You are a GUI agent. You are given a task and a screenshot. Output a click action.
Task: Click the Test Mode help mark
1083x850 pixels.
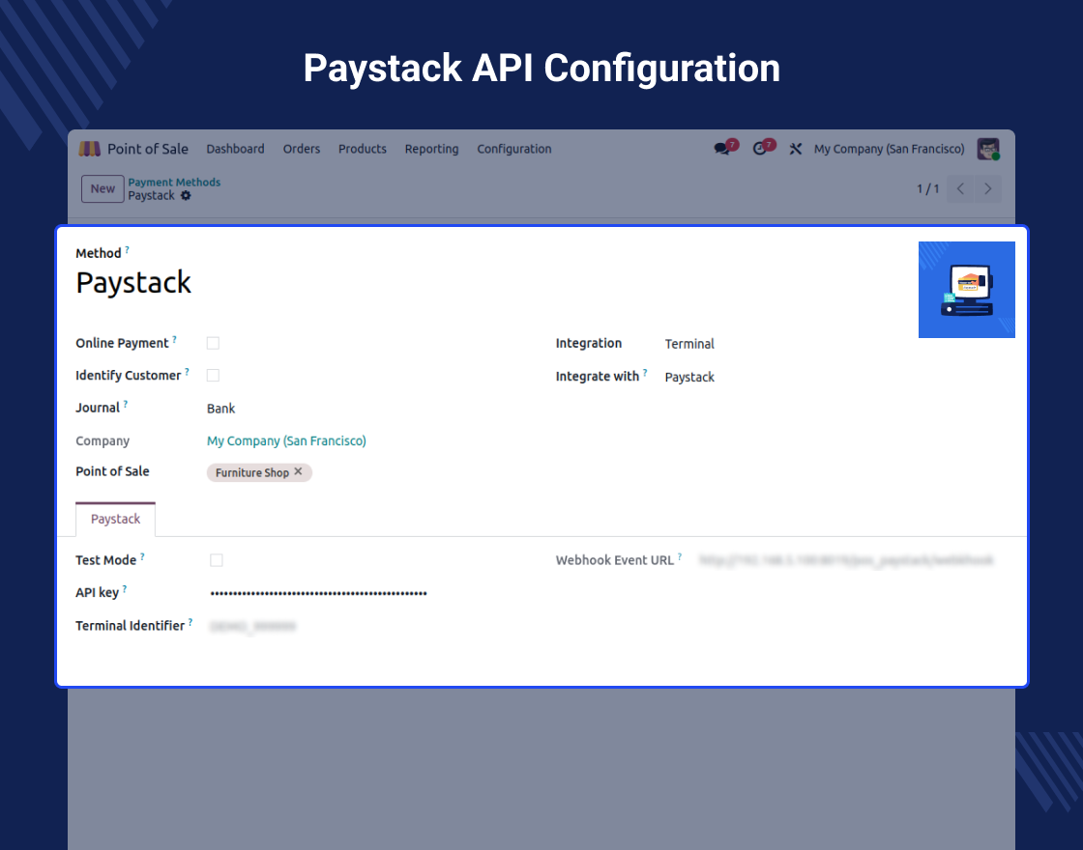pos(142,556)
